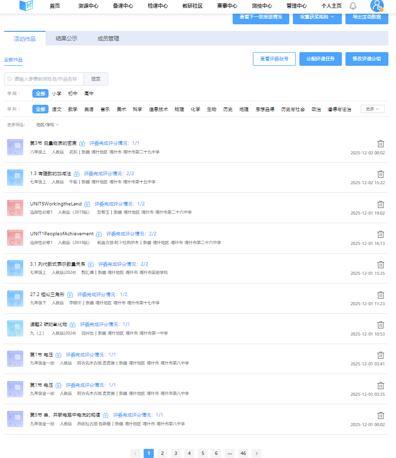
Task: Open math thumbnail for 1.3 有理数的加减法
Action: 15,178
